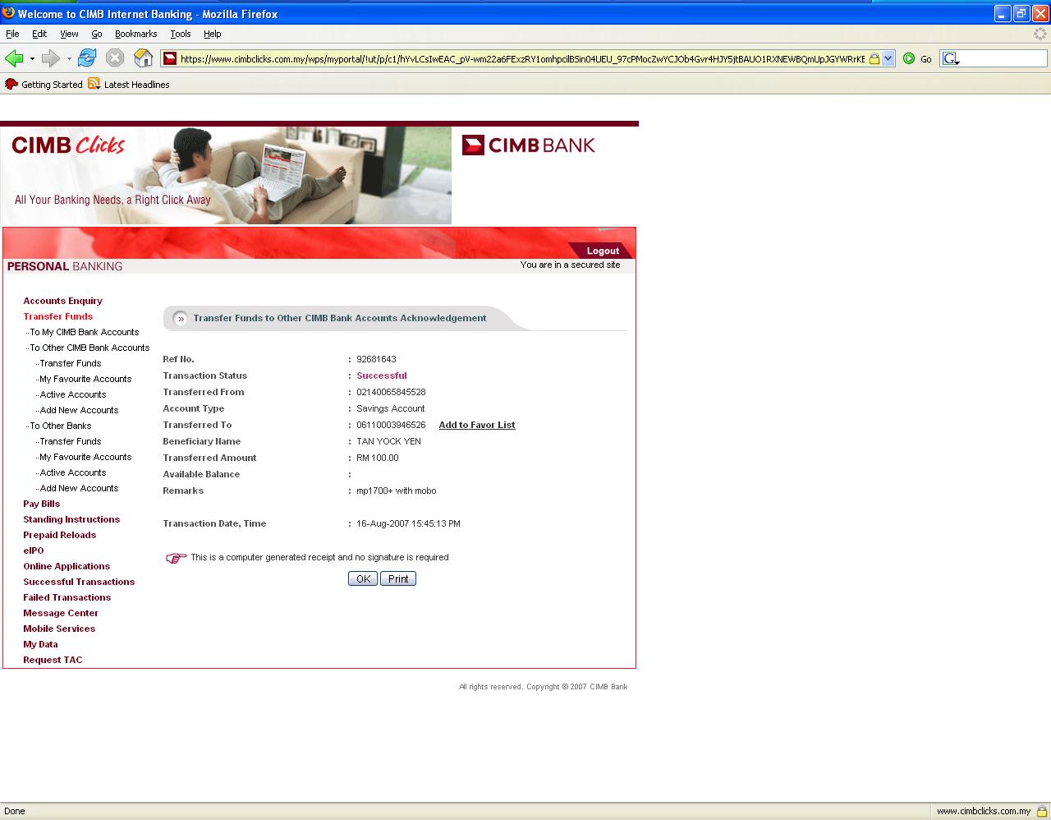
Task: Open the Help menu
Action: click(x=213, y=34)
